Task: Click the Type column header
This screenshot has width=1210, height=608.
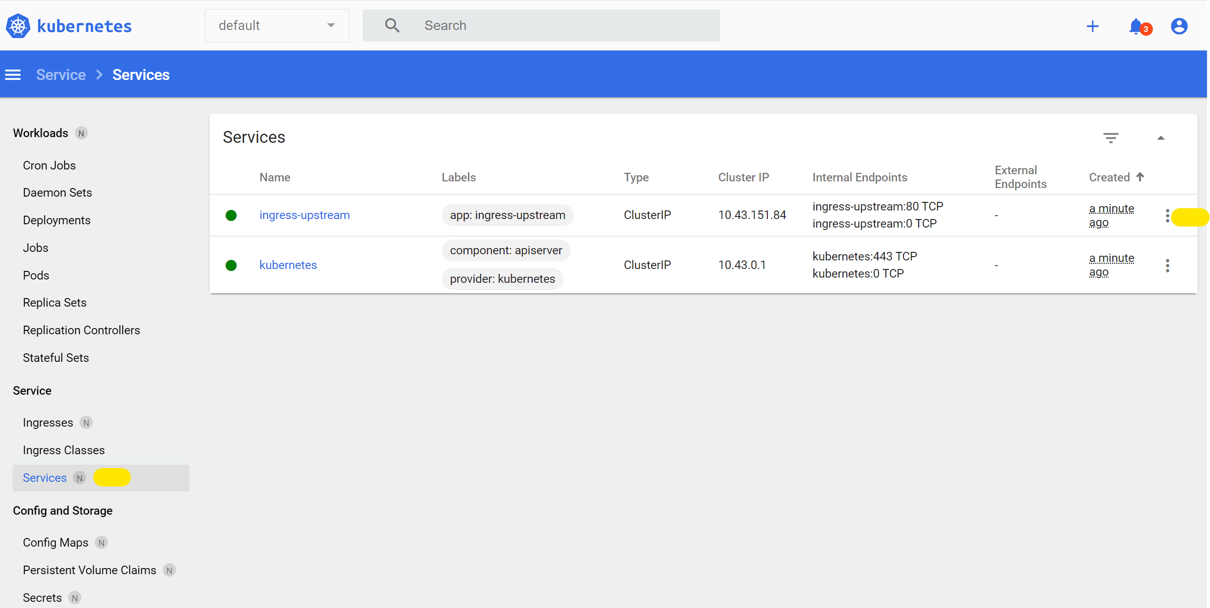Action: 636,178
